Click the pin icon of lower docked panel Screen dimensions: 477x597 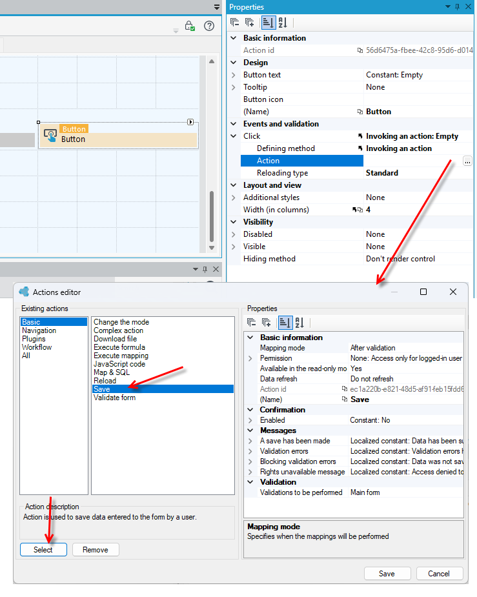(205, 269)
